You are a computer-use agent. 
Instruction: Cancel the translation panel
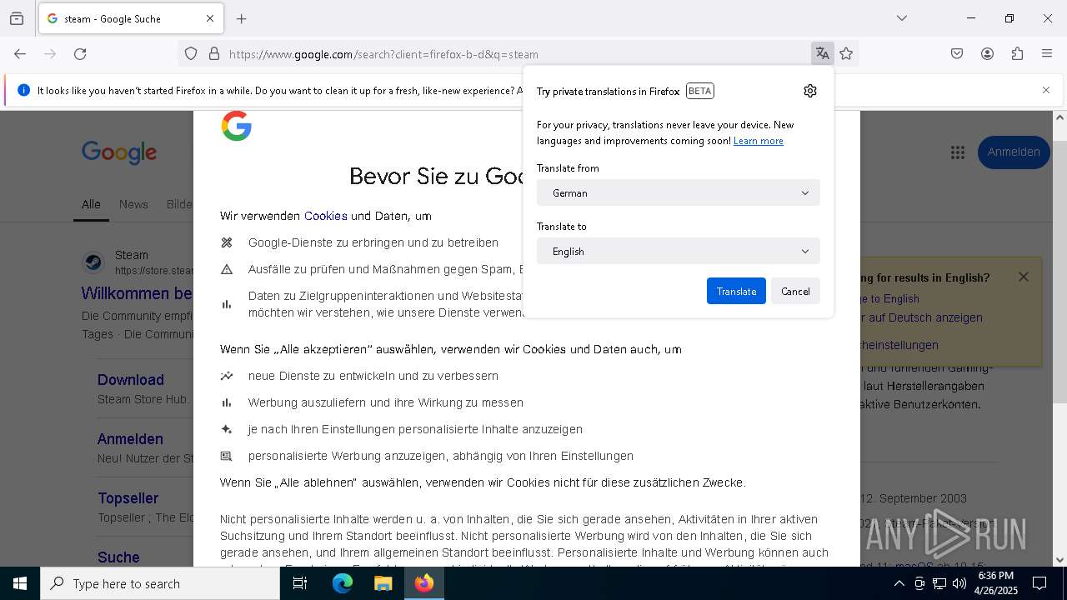coord(795,291)
